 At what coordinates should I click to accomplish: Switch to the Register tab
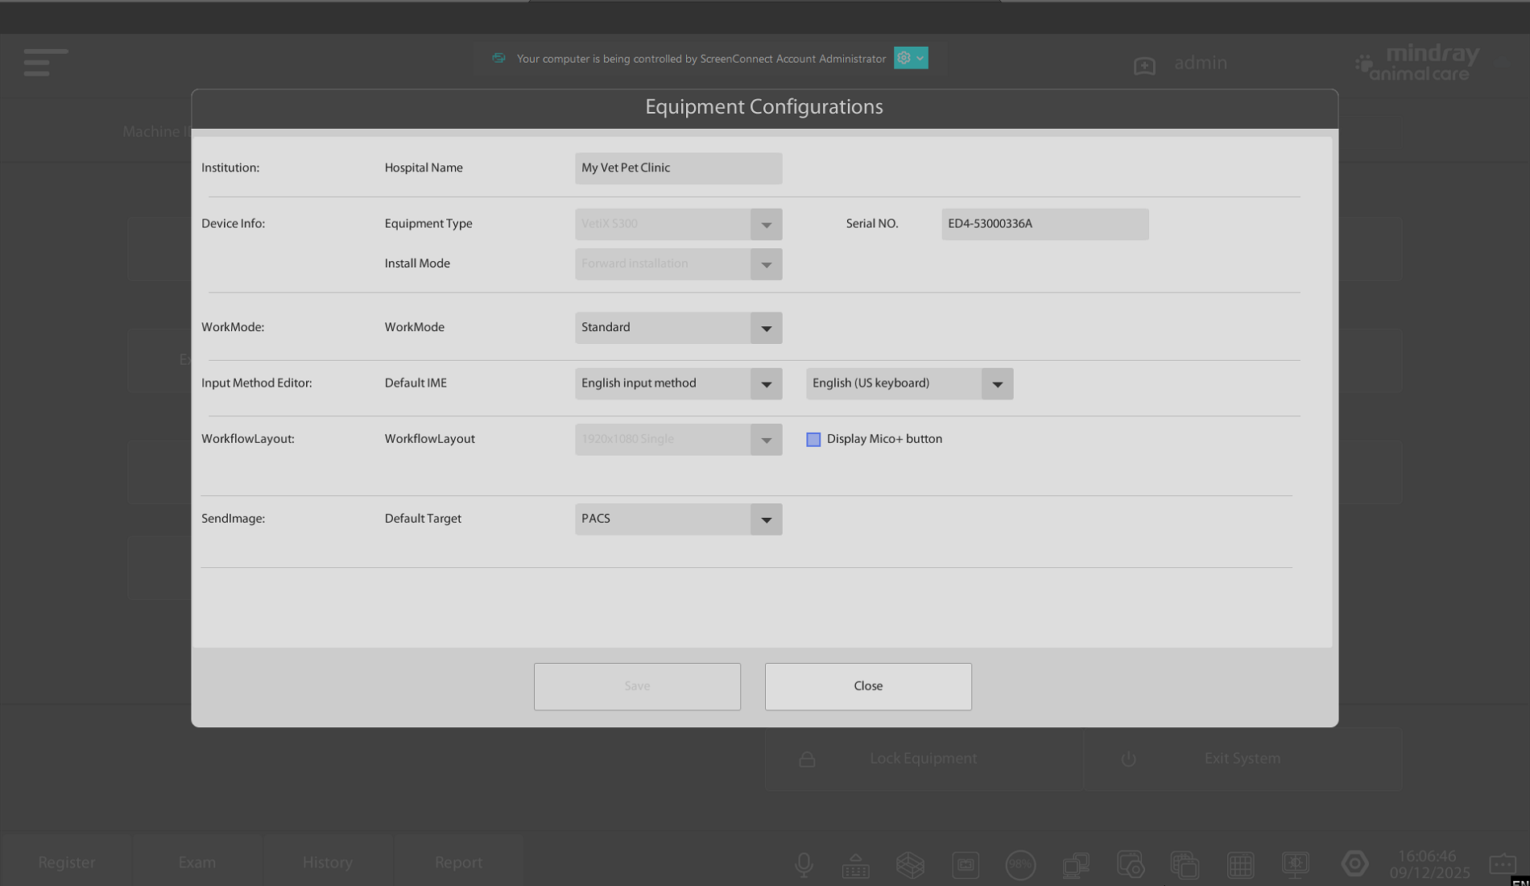coord(67,862)
